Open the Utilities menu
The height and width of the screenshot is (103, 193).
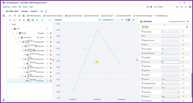coord(14,7)
